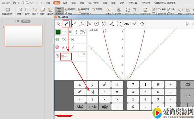Viewport: 194px width, 119px height.
Task: Switch keyboard to ABC letter mode
Action: point(80,107)
